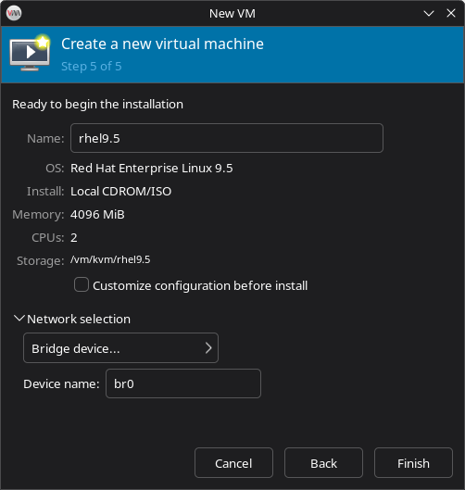Screen dimensions: 465x490
Task: Minimize the New VM dialog window
Action: tap(429, 13)
